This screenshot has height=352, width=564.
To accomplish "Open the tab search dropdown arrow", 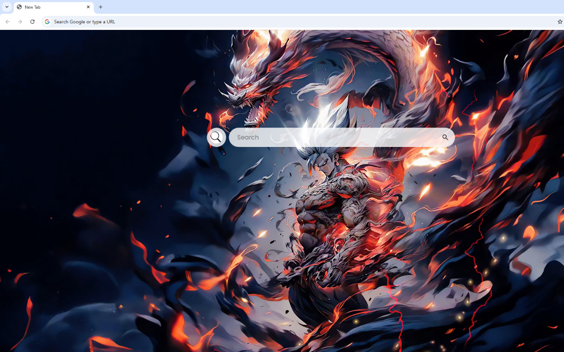I will click(x=7, y=7).
